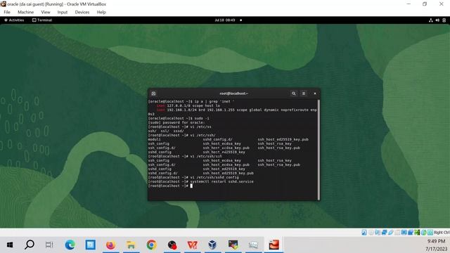Open the View menu

45,12
